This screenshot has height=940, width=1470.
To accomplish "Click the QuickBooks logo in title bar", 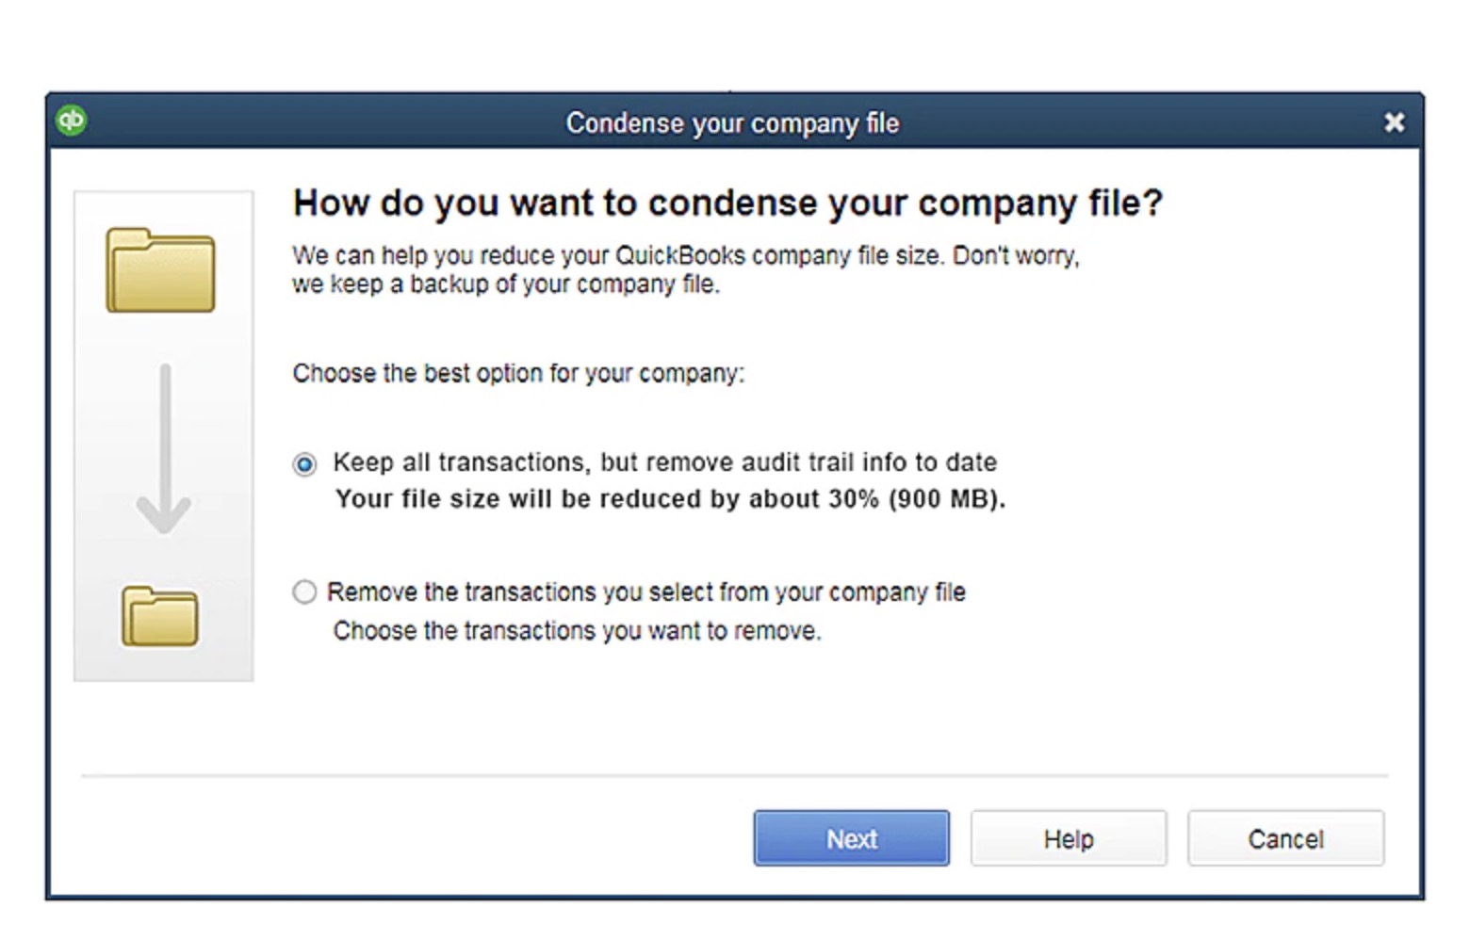I will [72, 121].
